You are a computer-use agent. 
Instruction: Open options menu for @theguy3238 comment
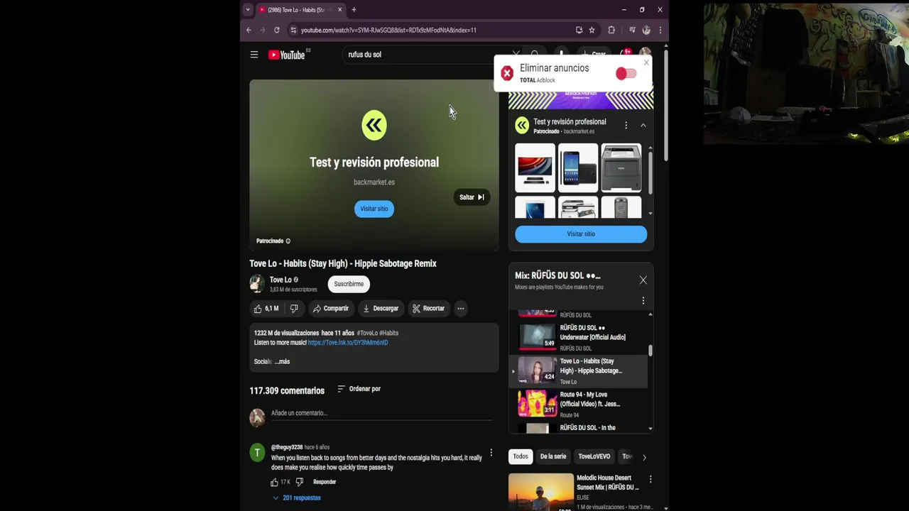(x=491, y=453)
